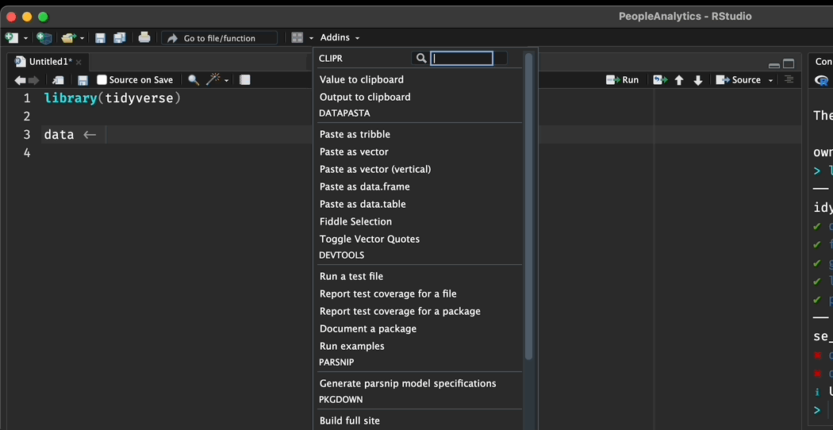Click the addins search magnifier icon
Viewport: 833px width, 430px height.
tap(421, 59)
